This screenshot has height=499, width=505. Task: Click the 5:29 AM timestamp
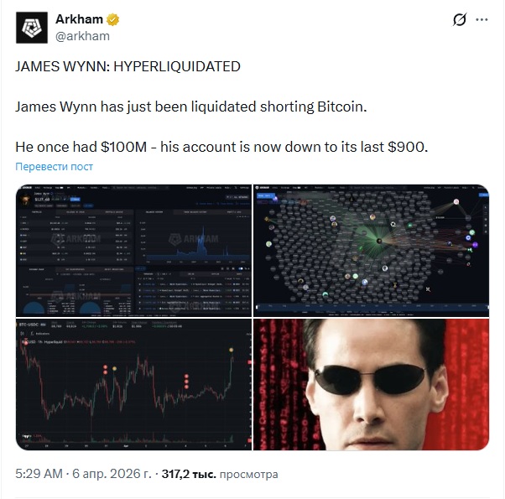[39, 474]
